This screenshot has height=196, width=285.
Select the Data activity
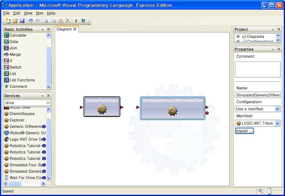(11, 41)
